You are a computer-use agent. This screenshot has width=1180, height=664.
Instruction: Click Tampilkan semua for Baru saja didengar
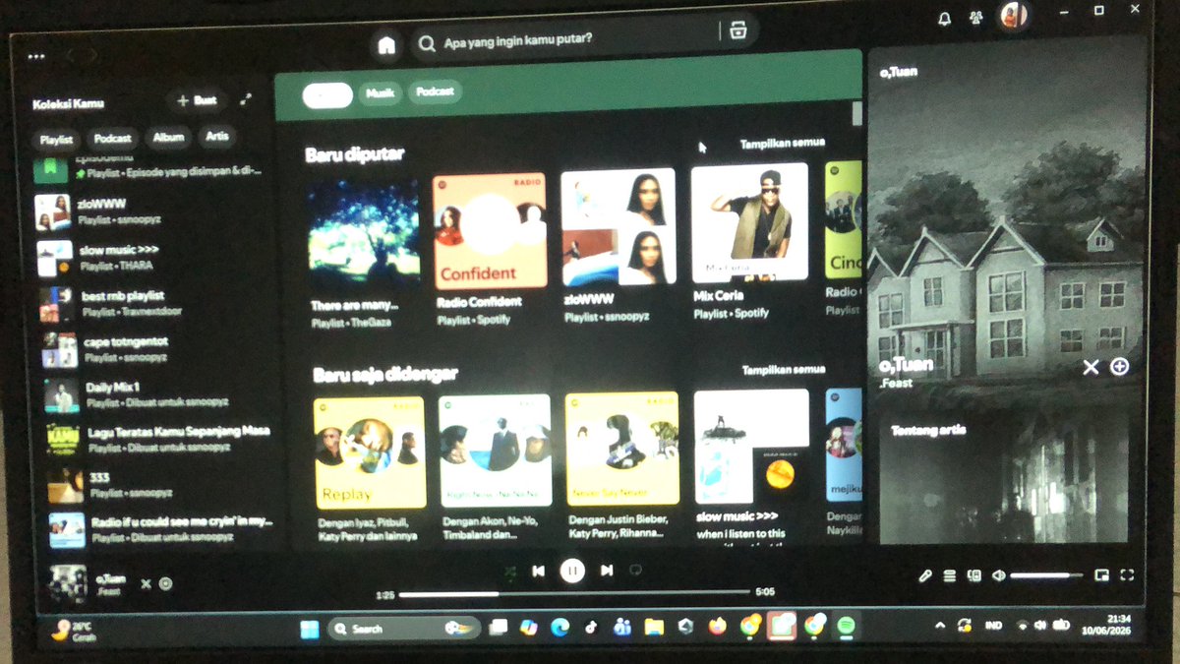pos(783,370)
